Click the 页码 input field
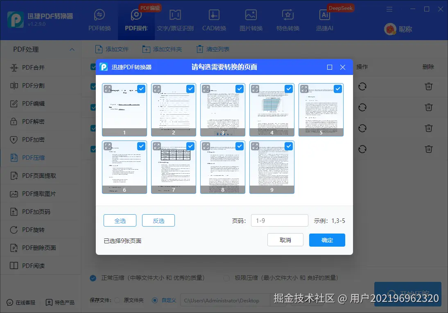This screenshot has width=448, height=313. point(279,220)
